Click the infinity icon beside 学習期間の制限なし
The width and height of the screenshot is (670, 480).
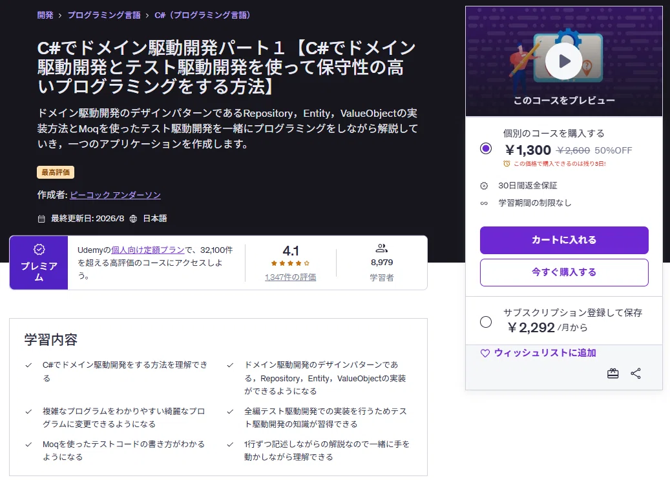click(x=484, y=203)
